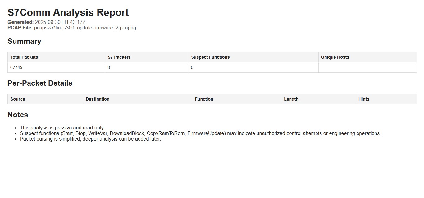Click the S7 Packets value cell
Viewport: 424px width, 198px height.
click(147, 67)
